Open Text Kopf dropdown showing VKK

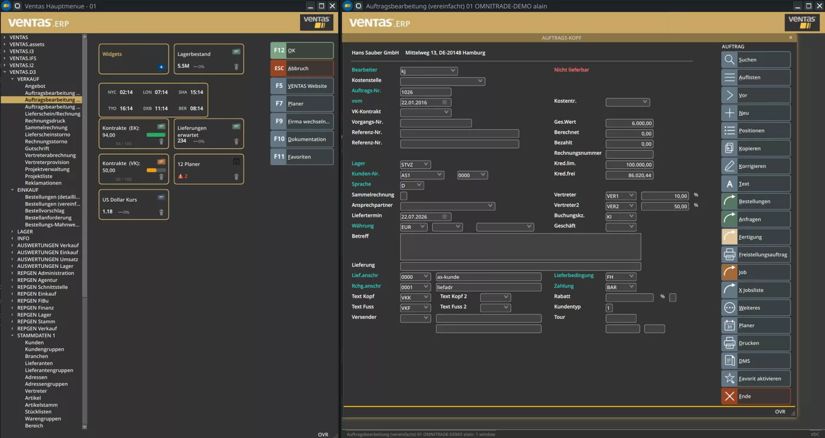point(415,297)
